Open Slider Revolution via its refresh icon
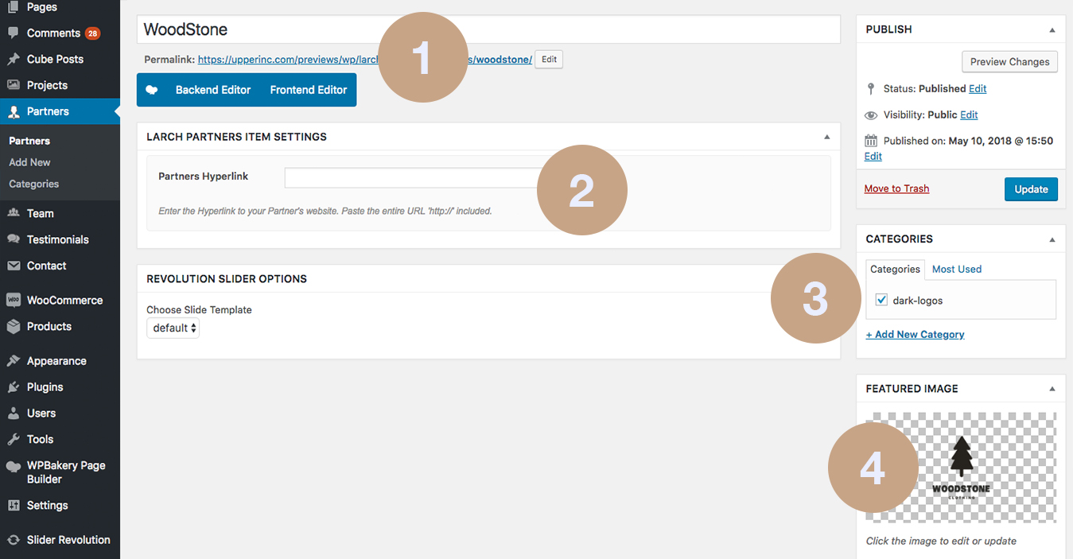Viewport: 1073px width, 559px height. pos(14,540)
